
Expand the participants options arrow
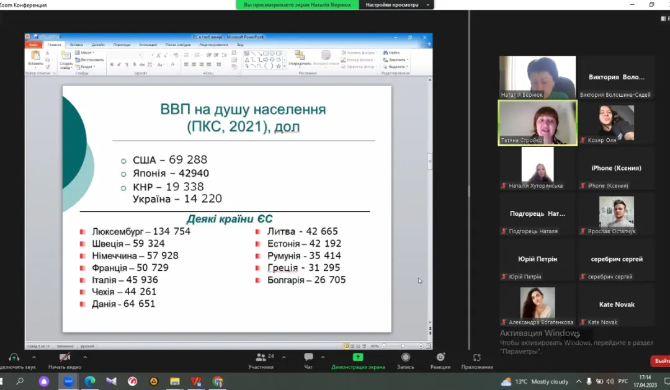coord(284,357)
